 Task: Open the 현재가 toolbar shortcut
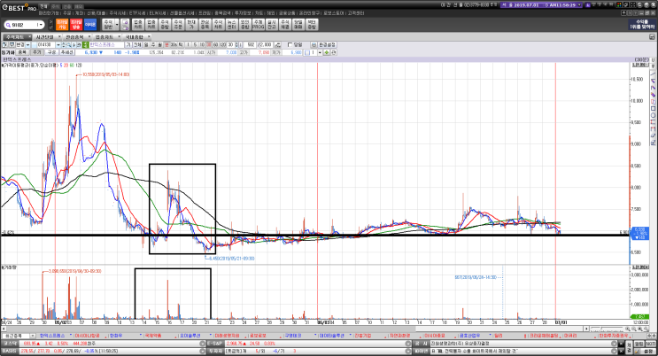(191, 24)
